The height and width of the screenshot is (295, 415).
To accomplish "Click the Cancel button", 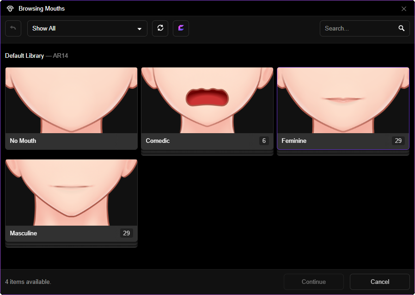I will click(x=380, y=282).
